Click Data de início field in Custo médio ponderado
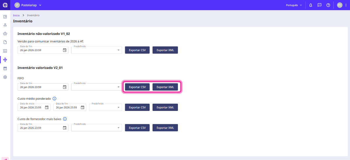This screenshot has width=350, height=160. point(31,107)
